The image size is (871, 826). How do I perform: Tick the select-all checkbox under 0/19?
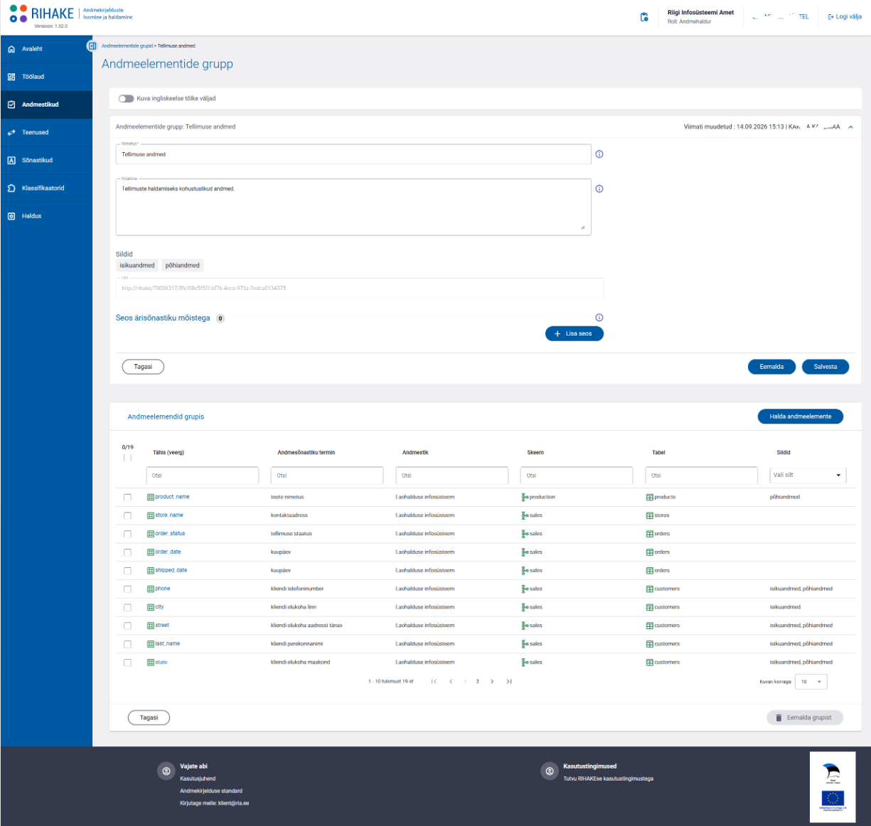pos(127,458)
